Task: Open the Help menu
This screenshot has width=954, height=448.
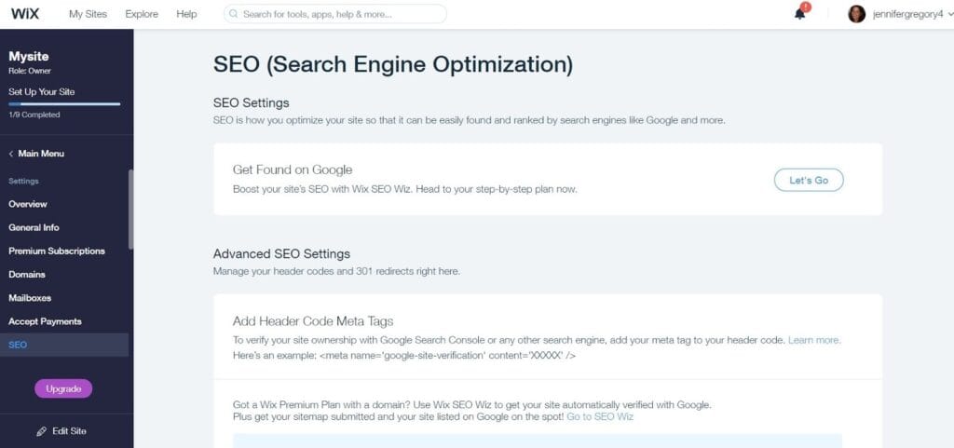Action: 186,14
